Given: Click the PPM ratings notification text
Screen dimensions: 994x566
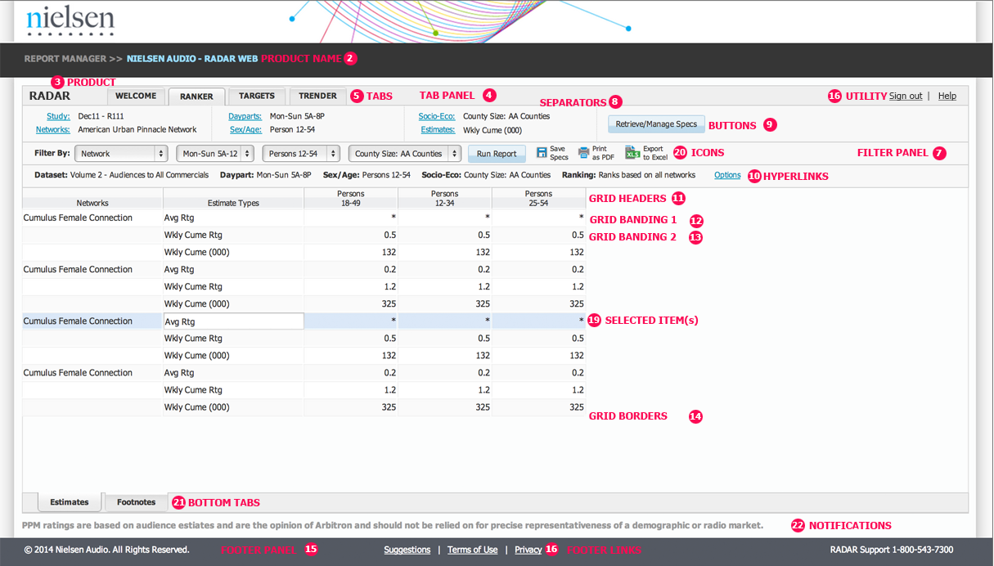Looking at the screenshot, I should pyautogui.click(x=393, y=525).
